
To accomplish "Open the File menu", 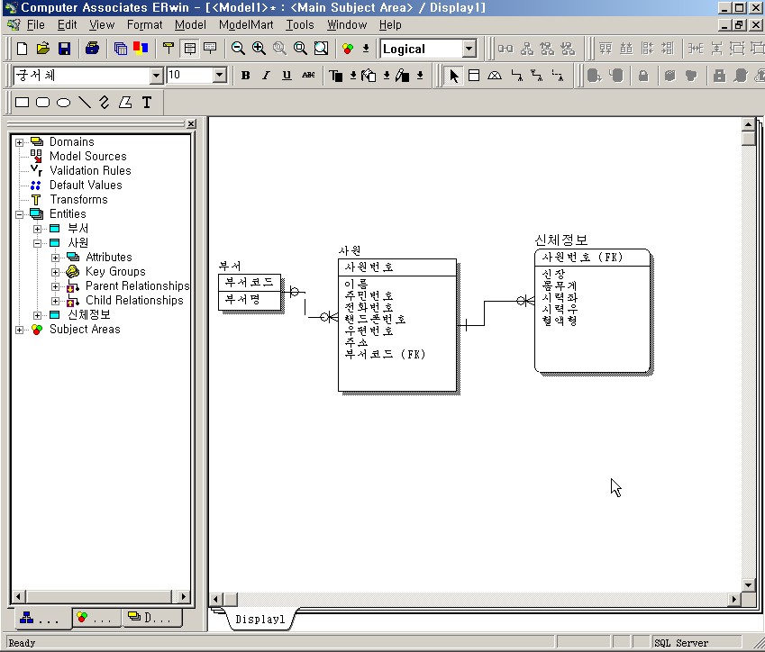I will [36, 24].
